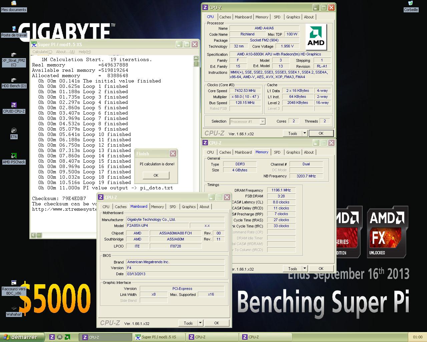Click OK button in top CPU-Z window
427x342 pixels.
321,133
